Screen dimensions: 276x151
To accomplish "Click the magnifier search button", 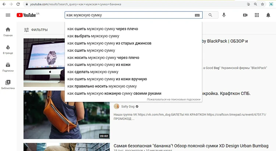I will click(210, 15).
